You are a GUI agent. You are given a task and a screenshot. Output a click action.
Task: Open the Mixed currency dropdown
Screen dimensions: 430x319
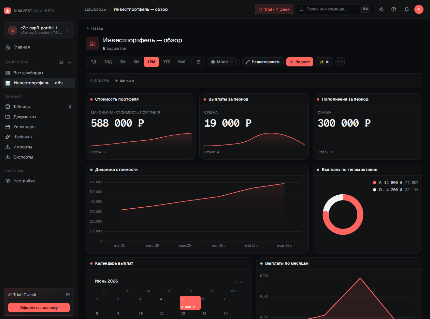click(x=222, y=62)
